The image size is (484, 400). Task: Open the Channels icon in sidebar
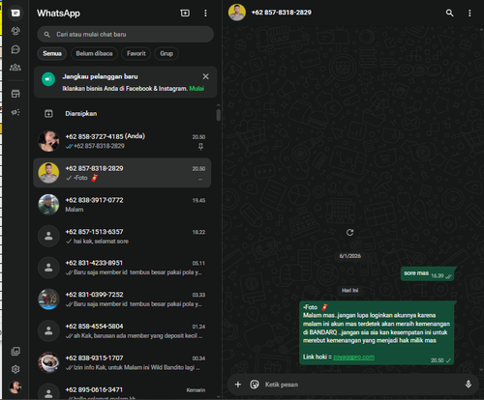15,49
